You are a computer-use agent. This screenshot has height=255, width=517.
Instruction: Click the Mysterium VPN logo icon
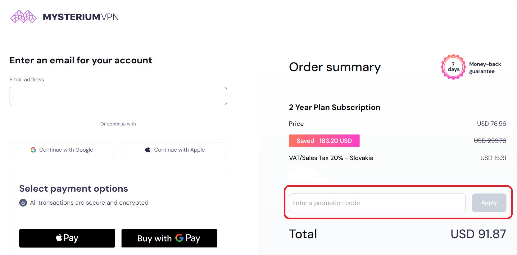click(x=23, y=17)
